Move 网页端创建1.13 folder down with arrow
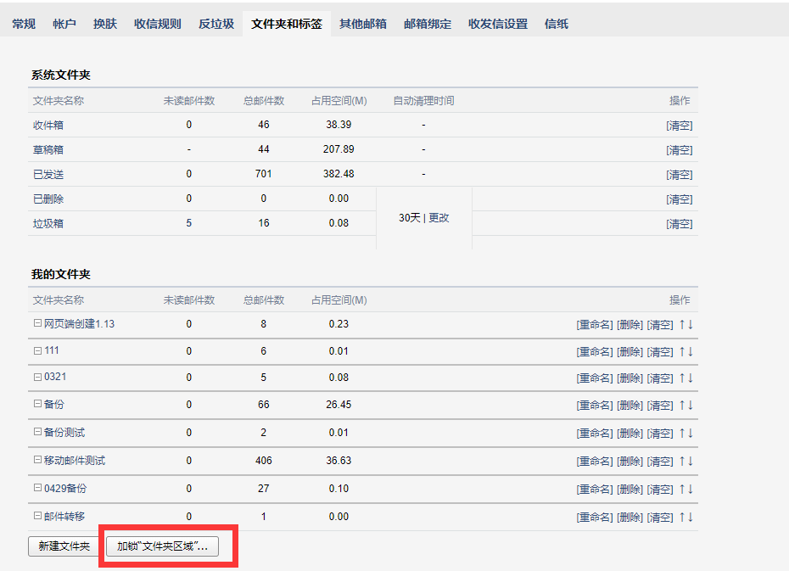Viewport: 789px width, 571px height. pos(691,324)
